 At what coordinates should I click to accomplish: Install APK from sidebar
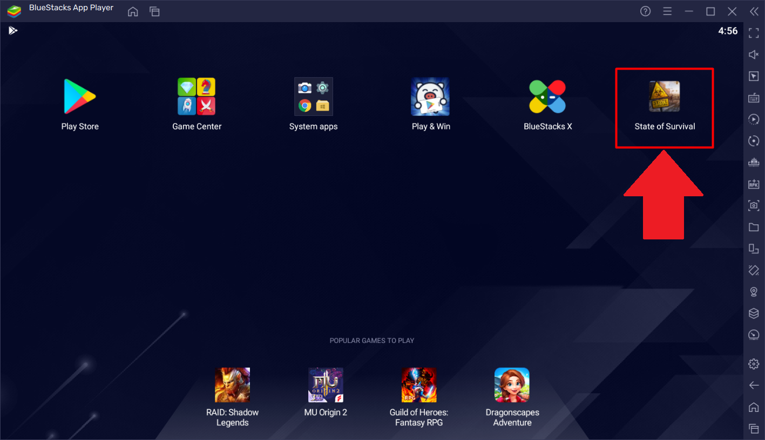pyautogui.click(x=754, y=184)
